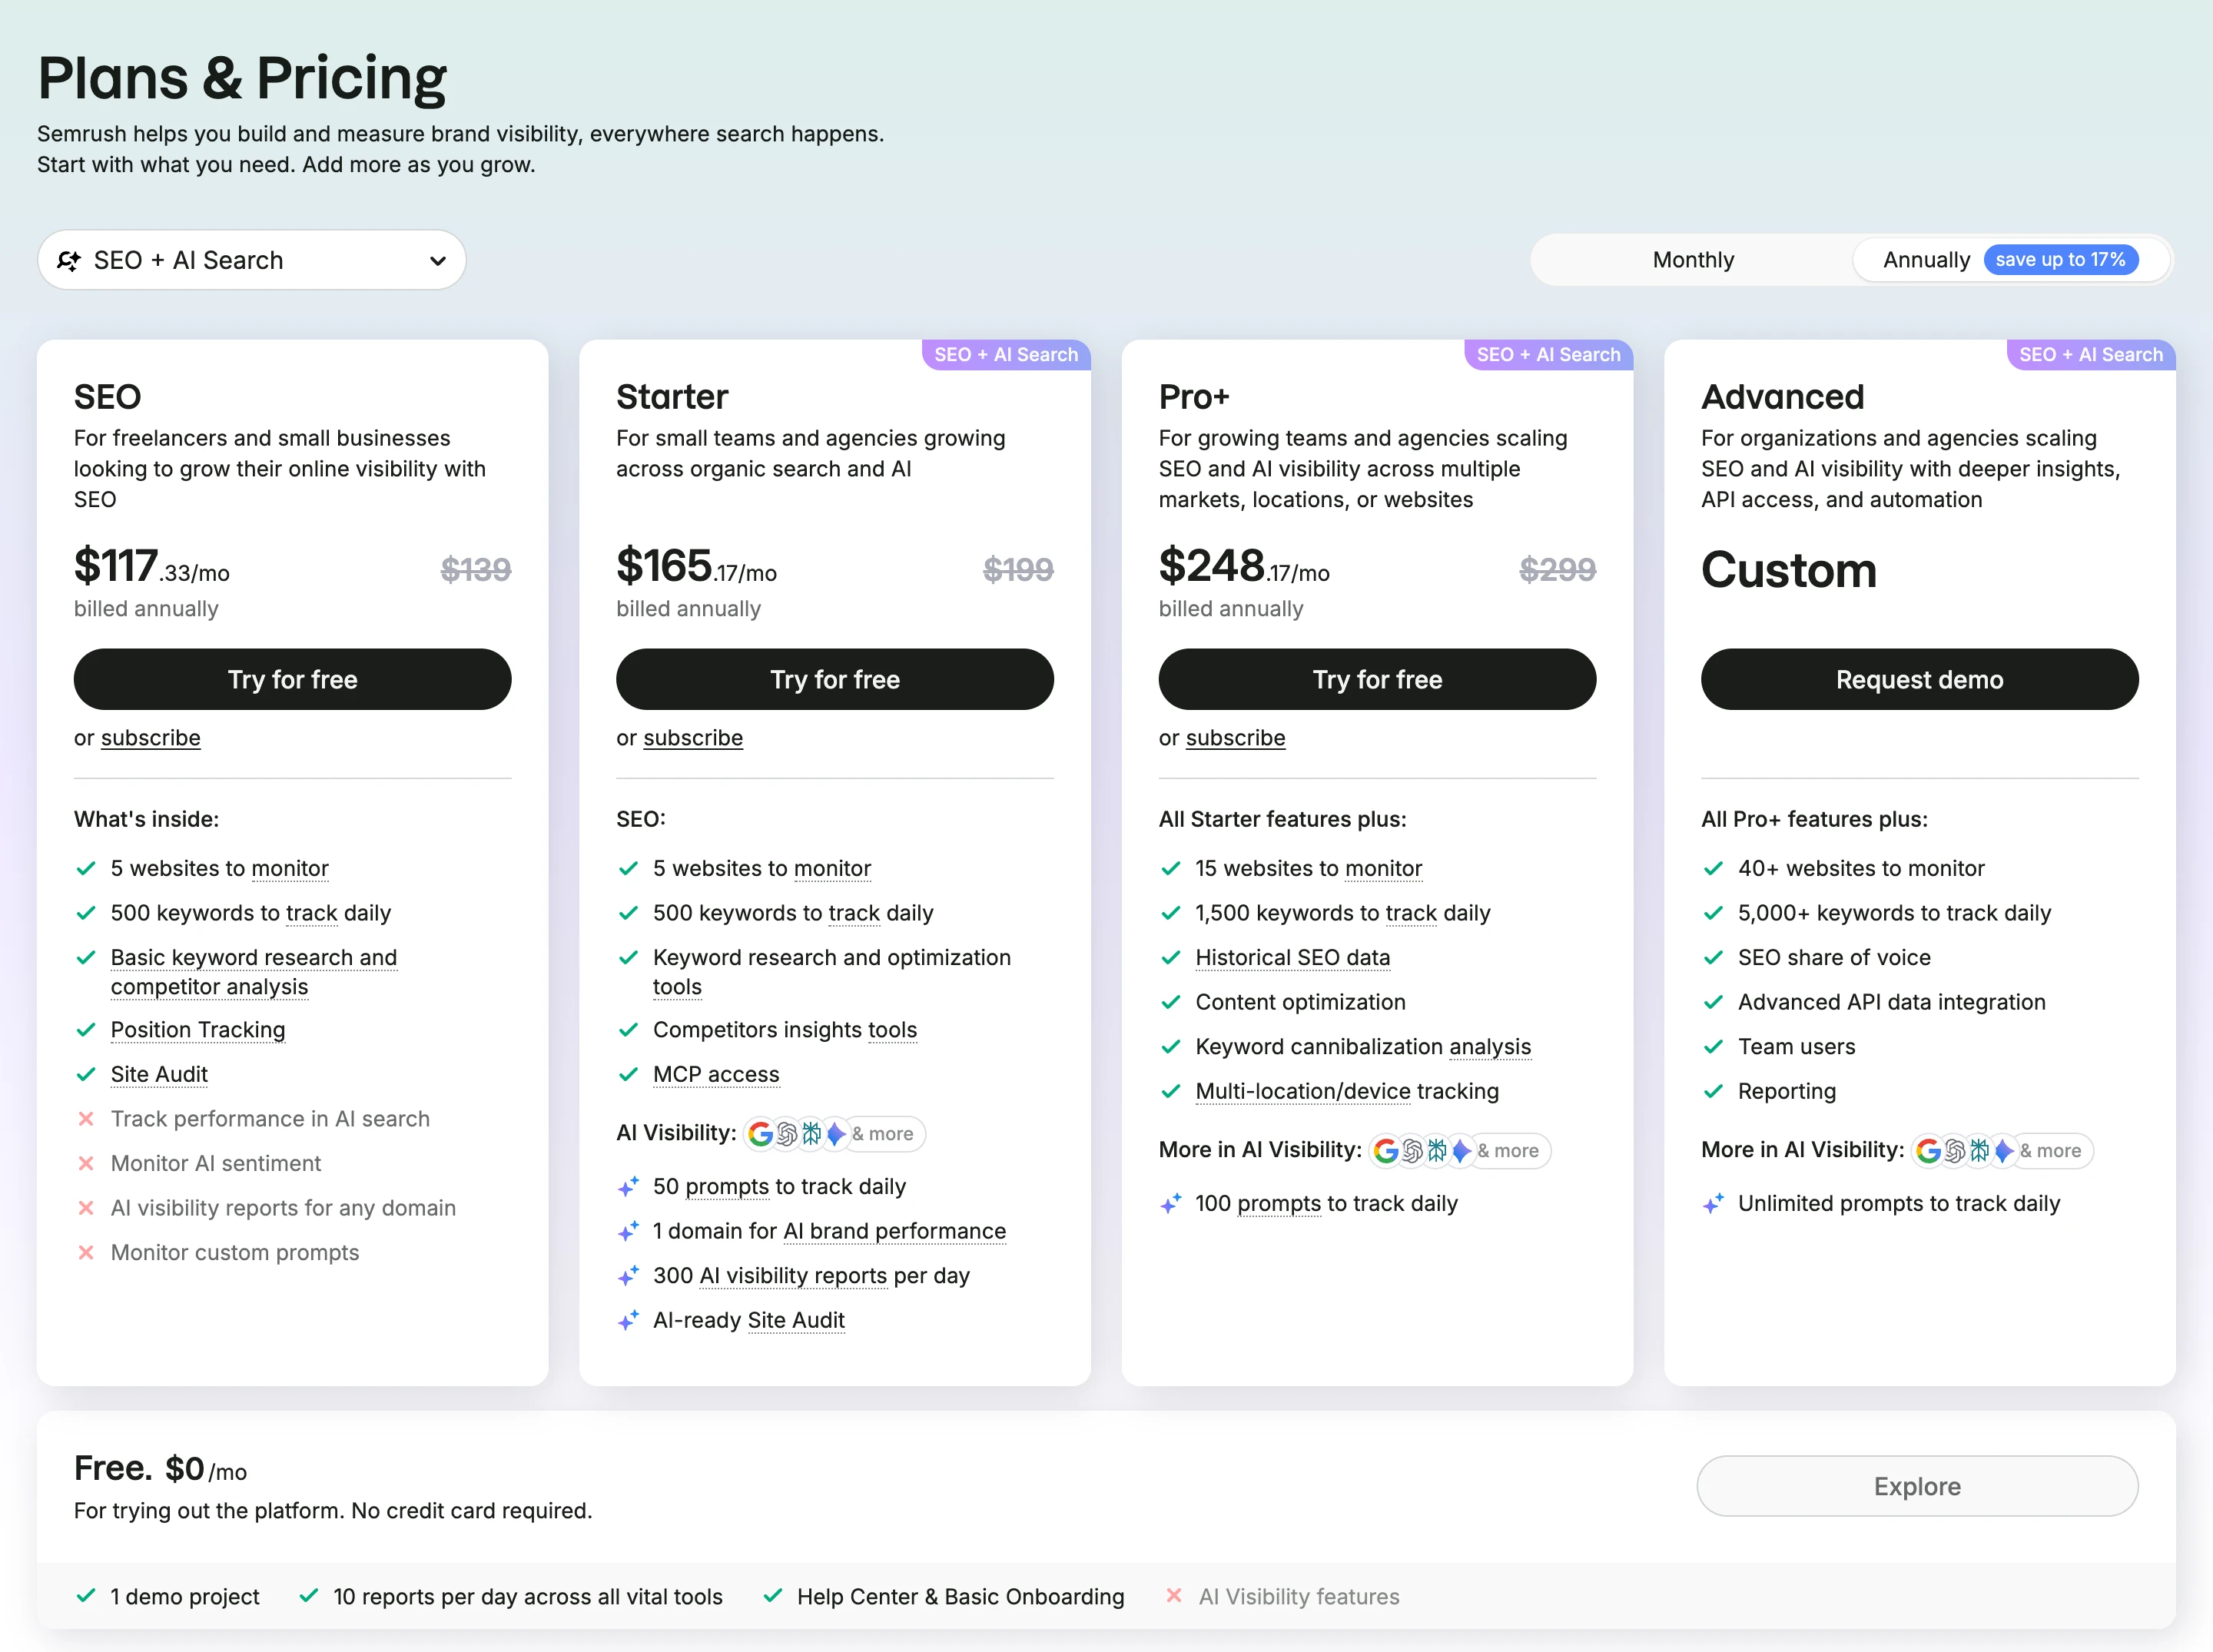
Task: Click the chevron arrow in plan selector
Action: pyautogui.click(x=437, y=261)
